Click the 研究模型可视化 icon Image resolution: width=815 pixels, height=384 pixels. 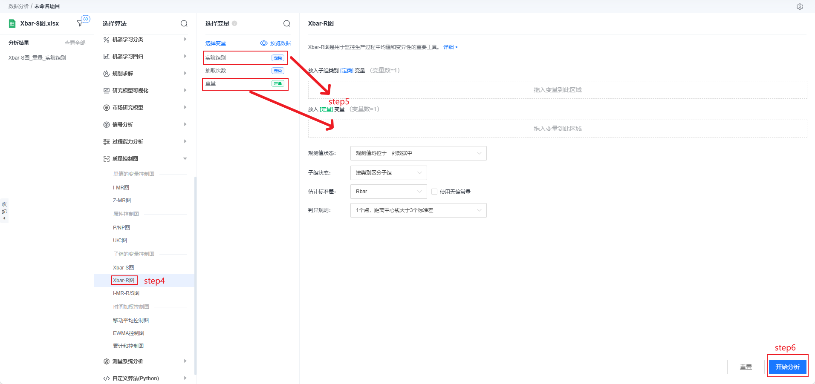[107, 91]
